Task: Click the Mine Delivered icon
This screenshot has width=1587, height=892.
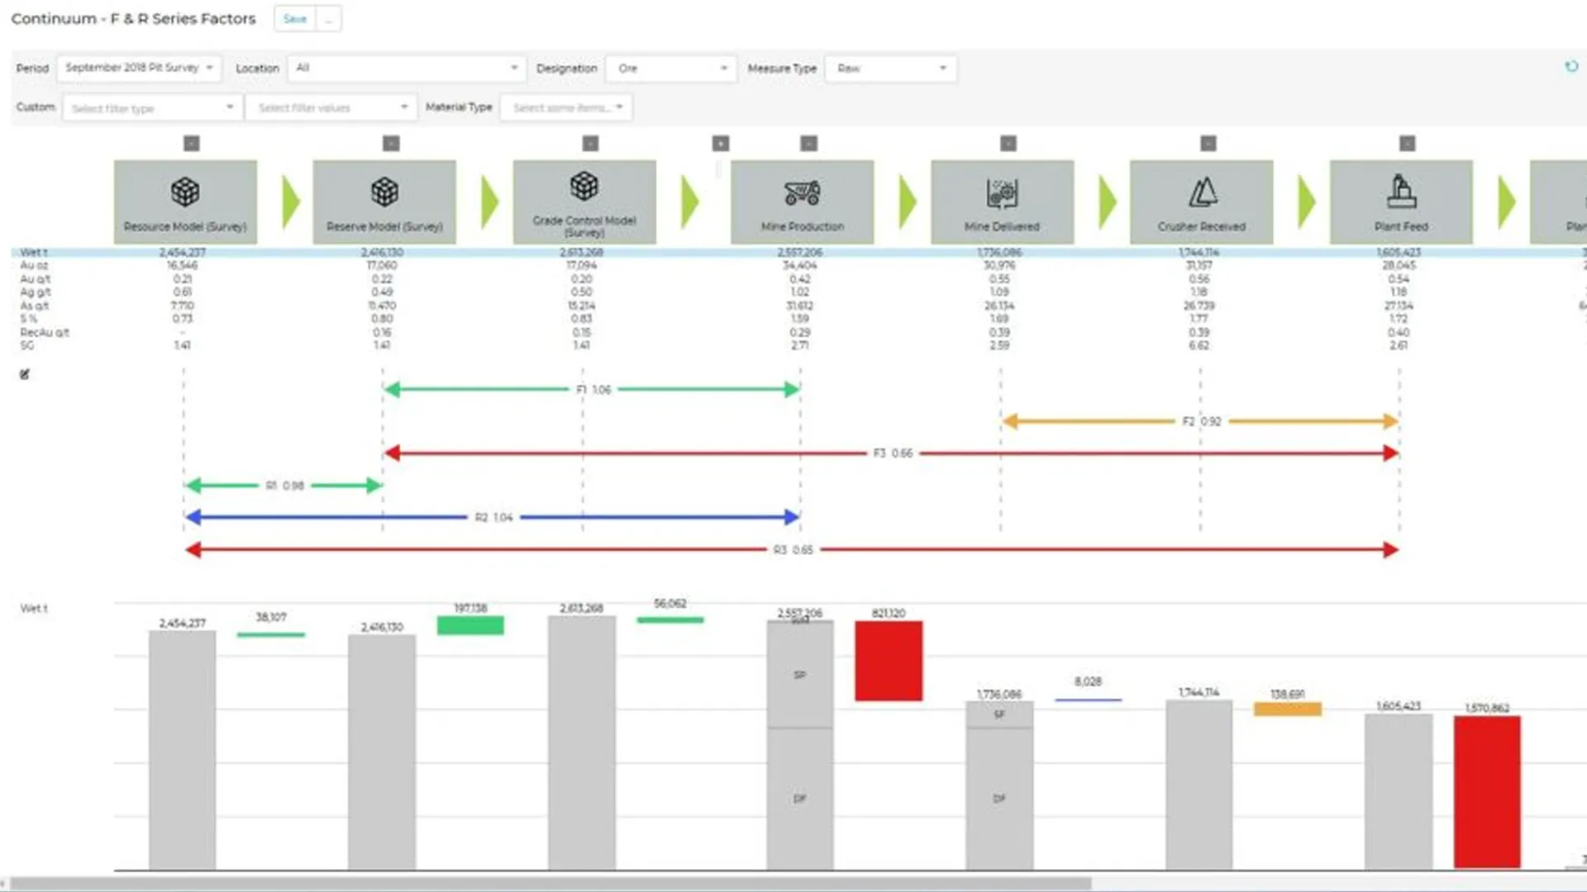Action: (1002, 192)
